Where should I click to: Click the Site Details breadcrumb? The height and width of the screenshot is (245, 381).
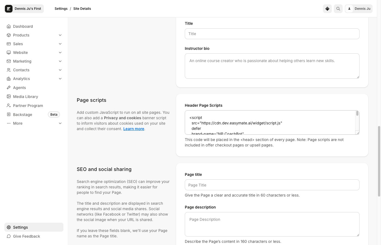tap(82, 9)
